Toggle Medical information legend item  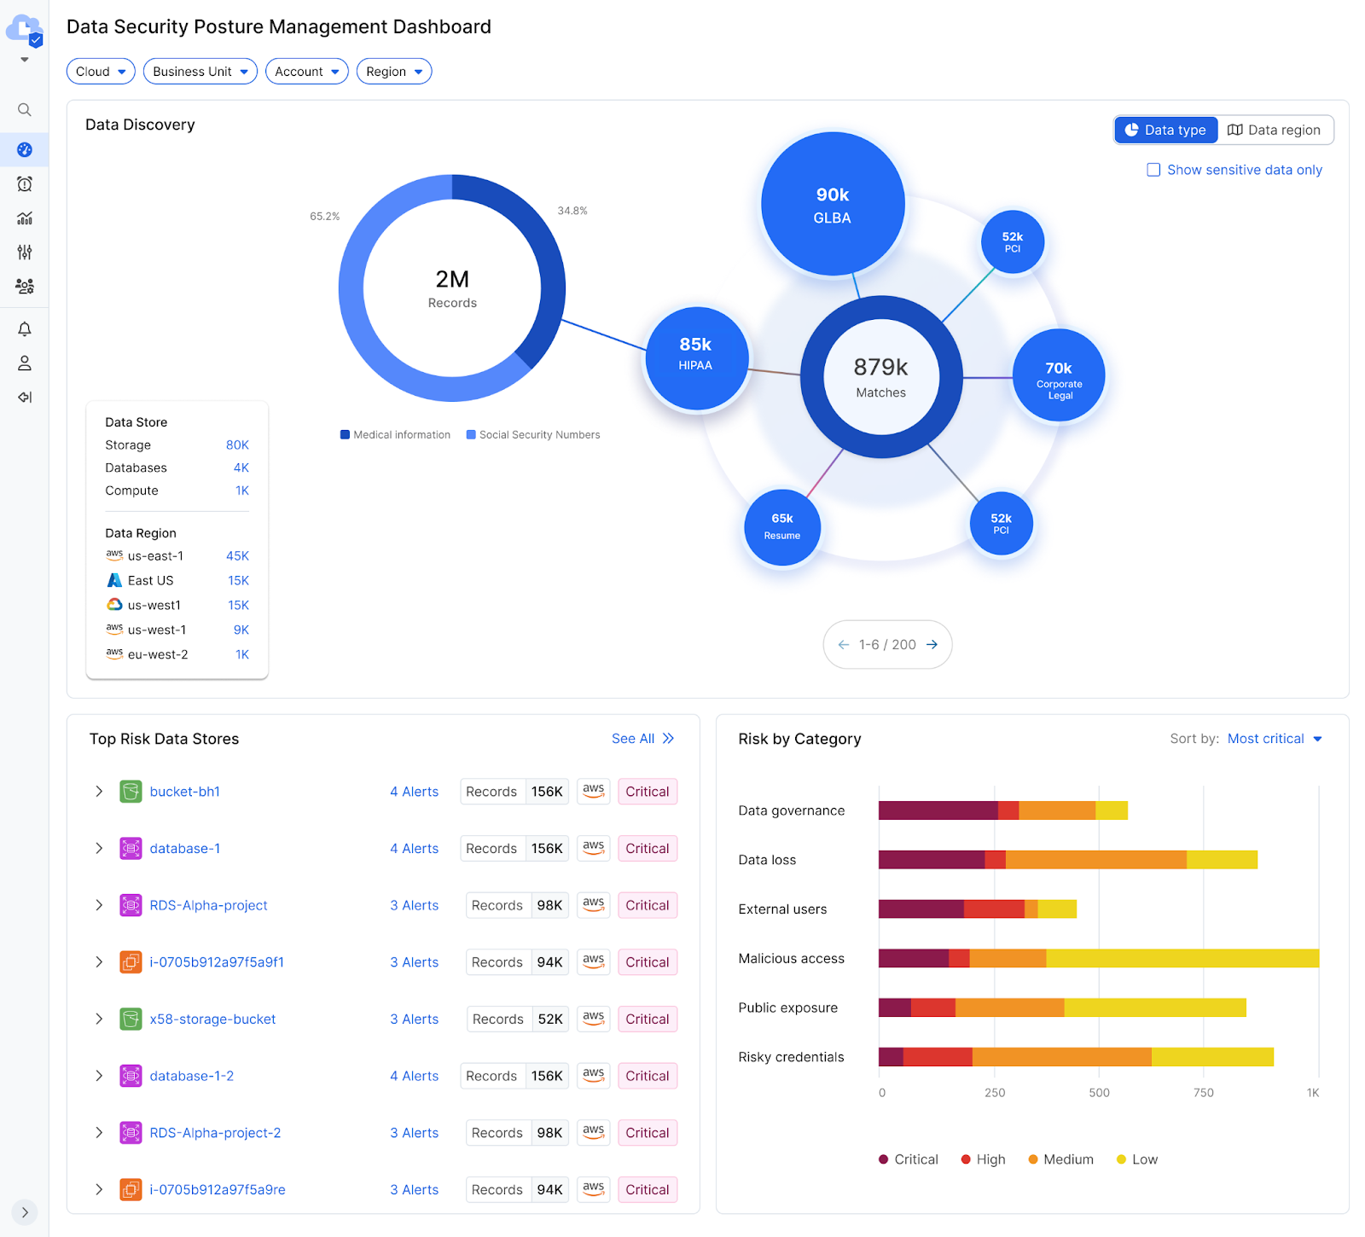pyautogui.click(x=395, y=435)
